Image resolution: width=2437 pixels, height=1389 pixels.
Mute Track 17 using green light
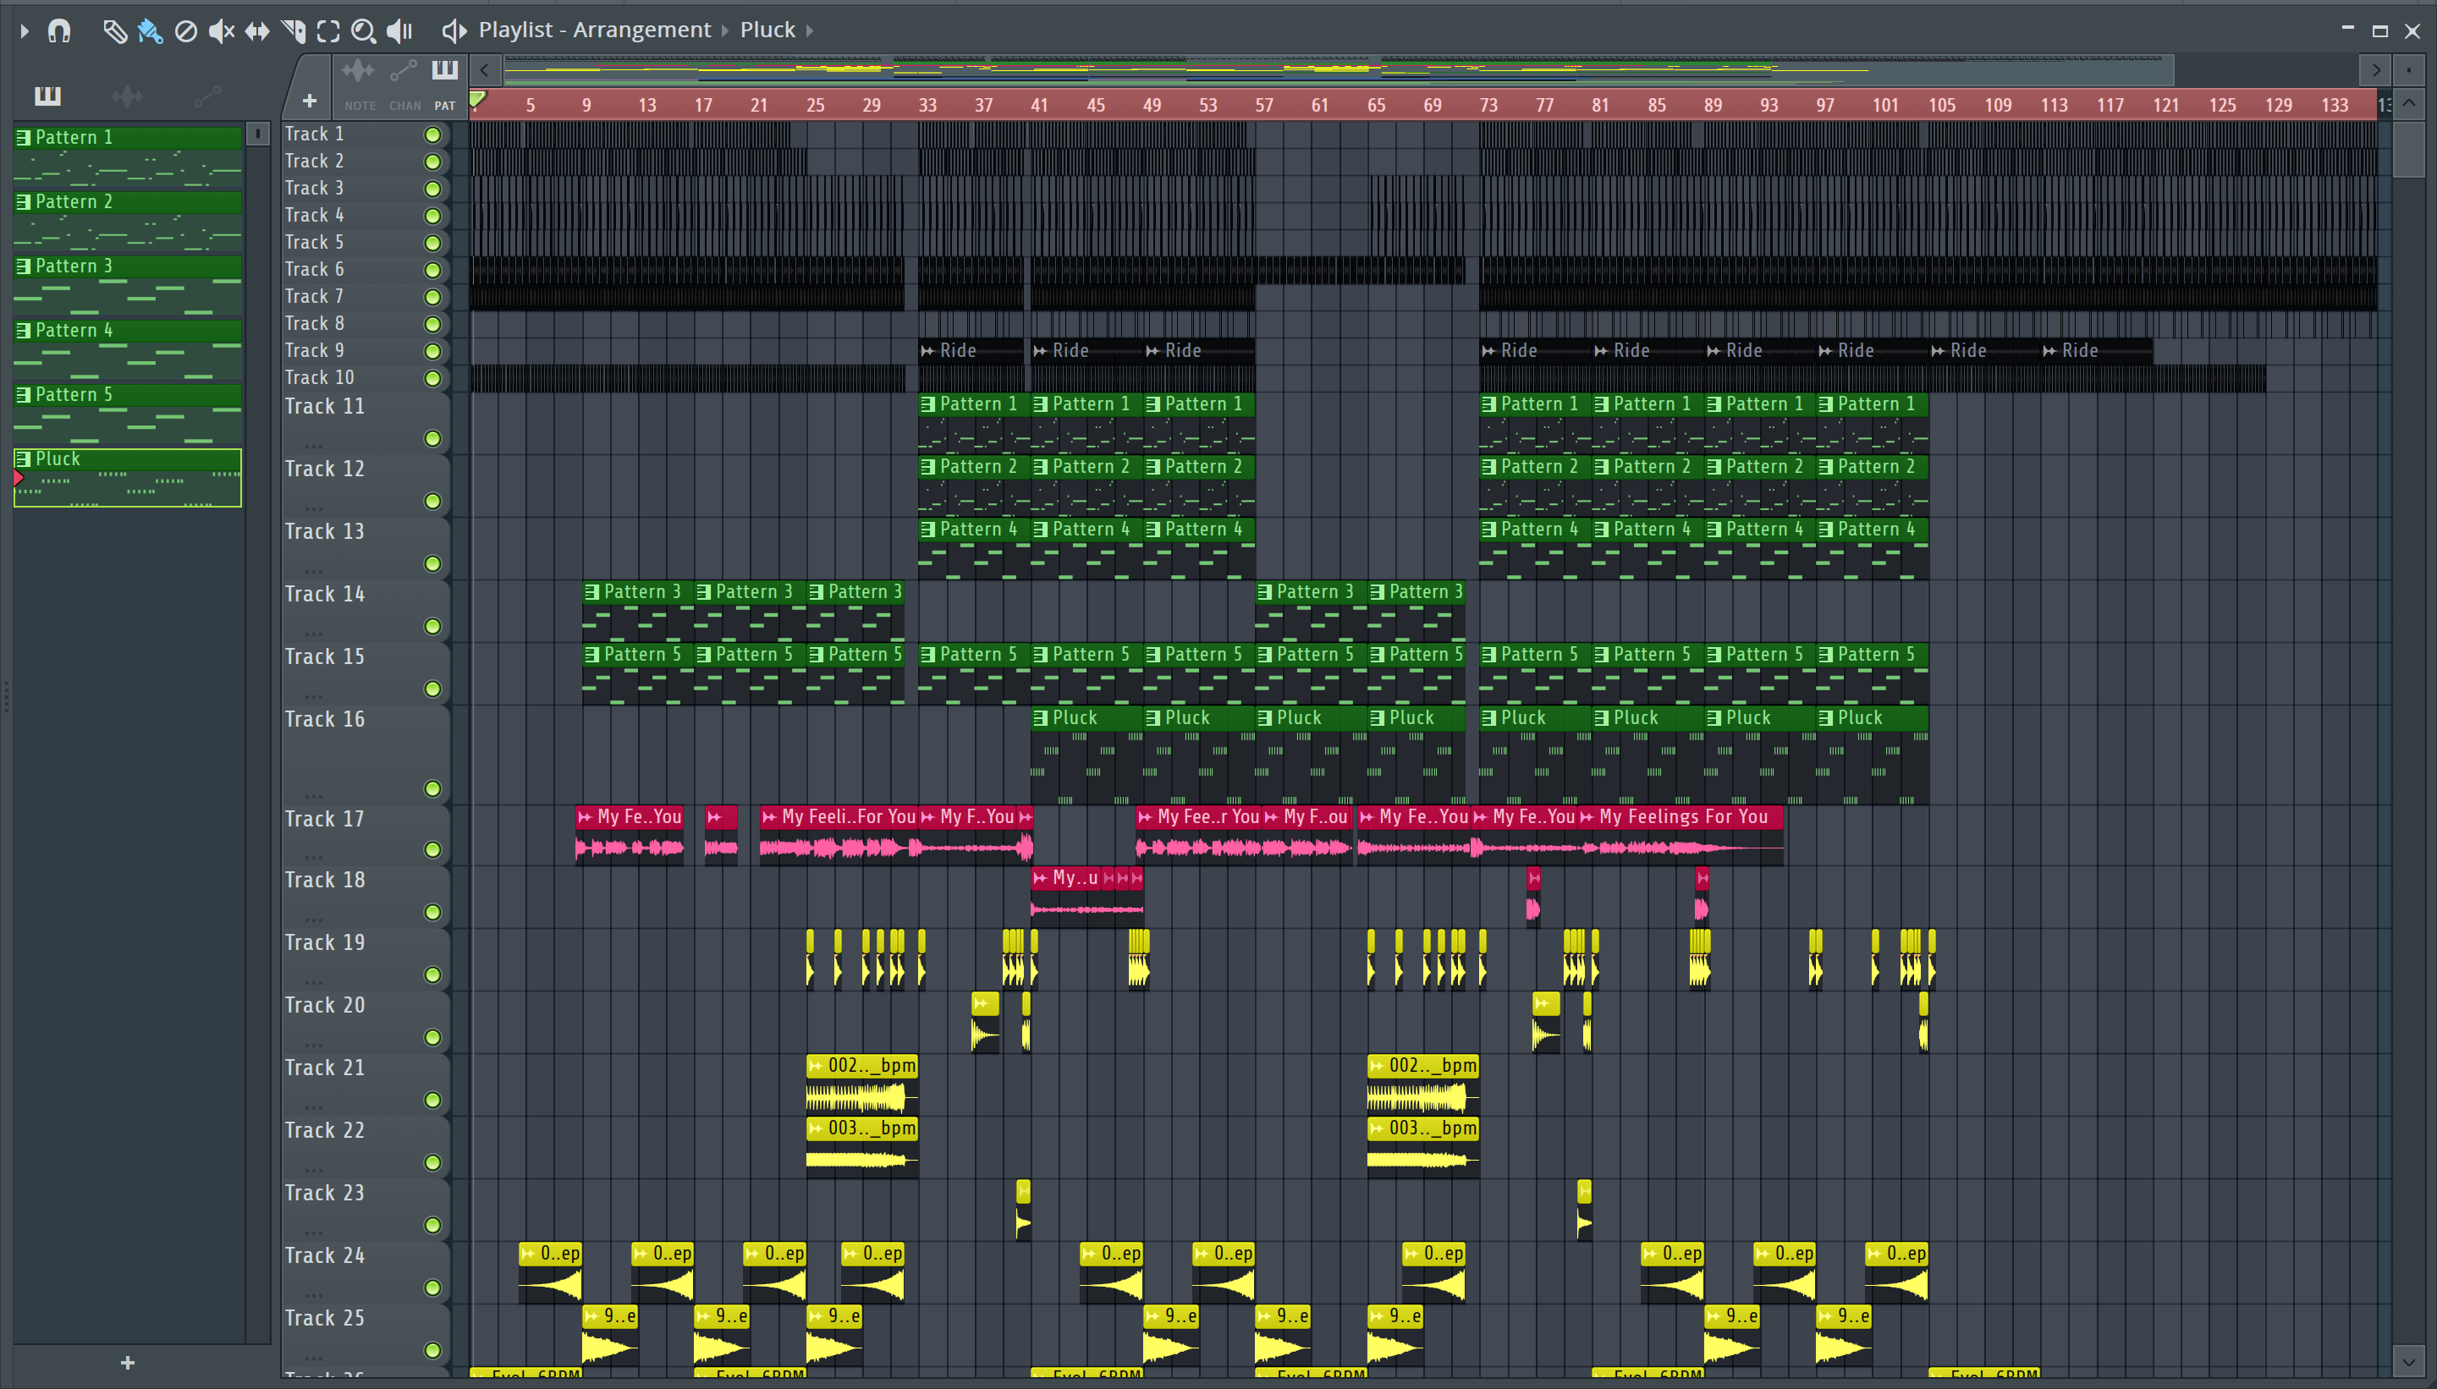432,850
